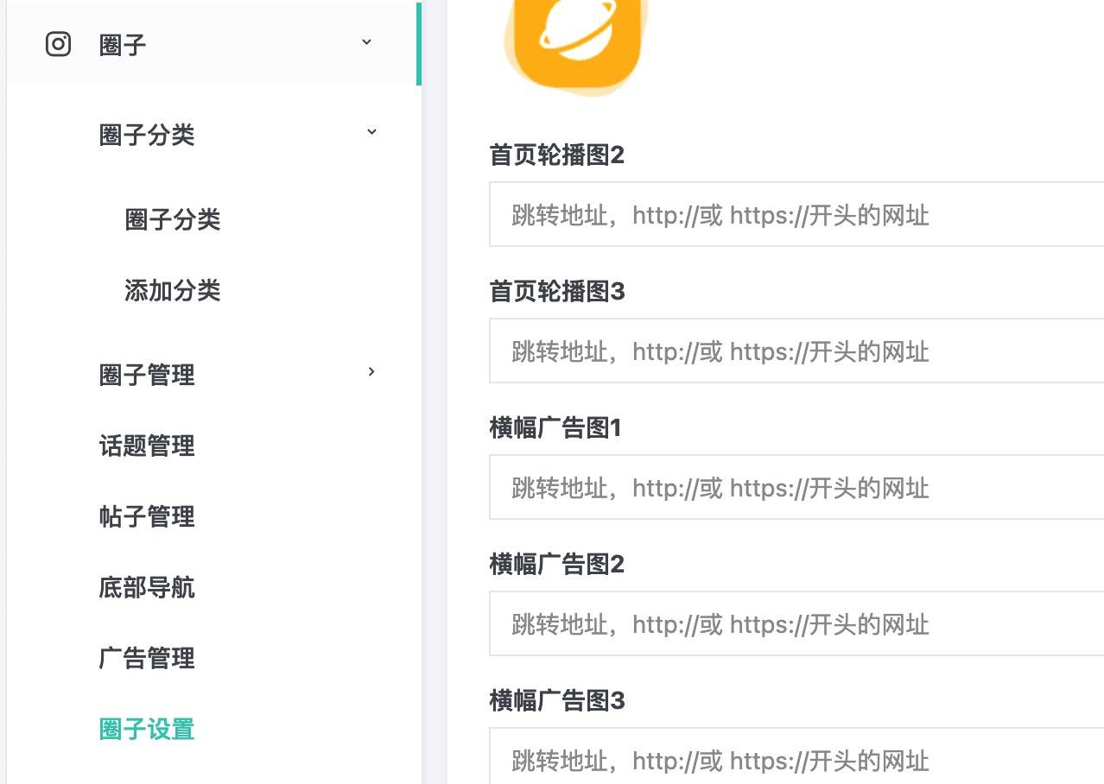Select the active 圈子设置 item
The image size is (1104, 784).
pyautogui.click(x=147, y=730)
